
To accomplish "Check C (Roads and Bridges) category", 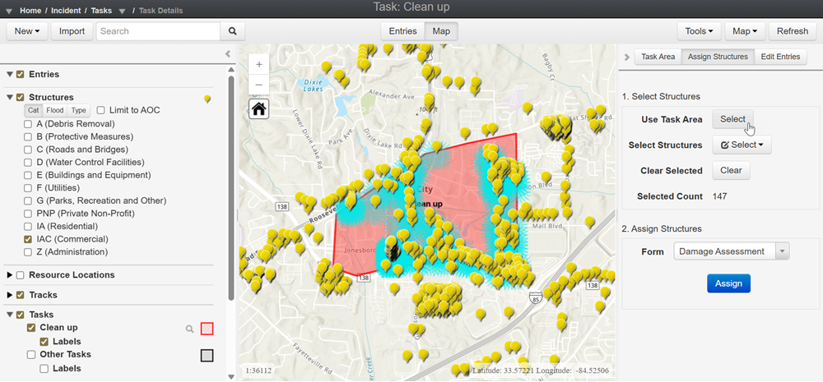I will tap(28, 150).
